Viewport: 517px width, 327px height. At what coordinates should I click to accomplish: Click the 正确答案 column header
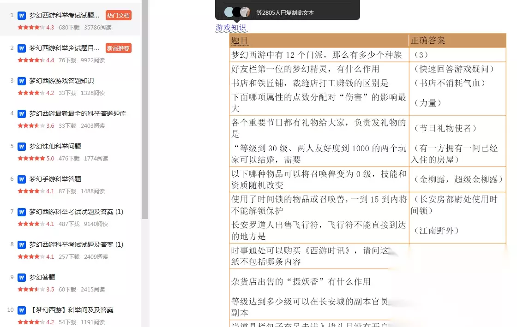tap(427, 41)
